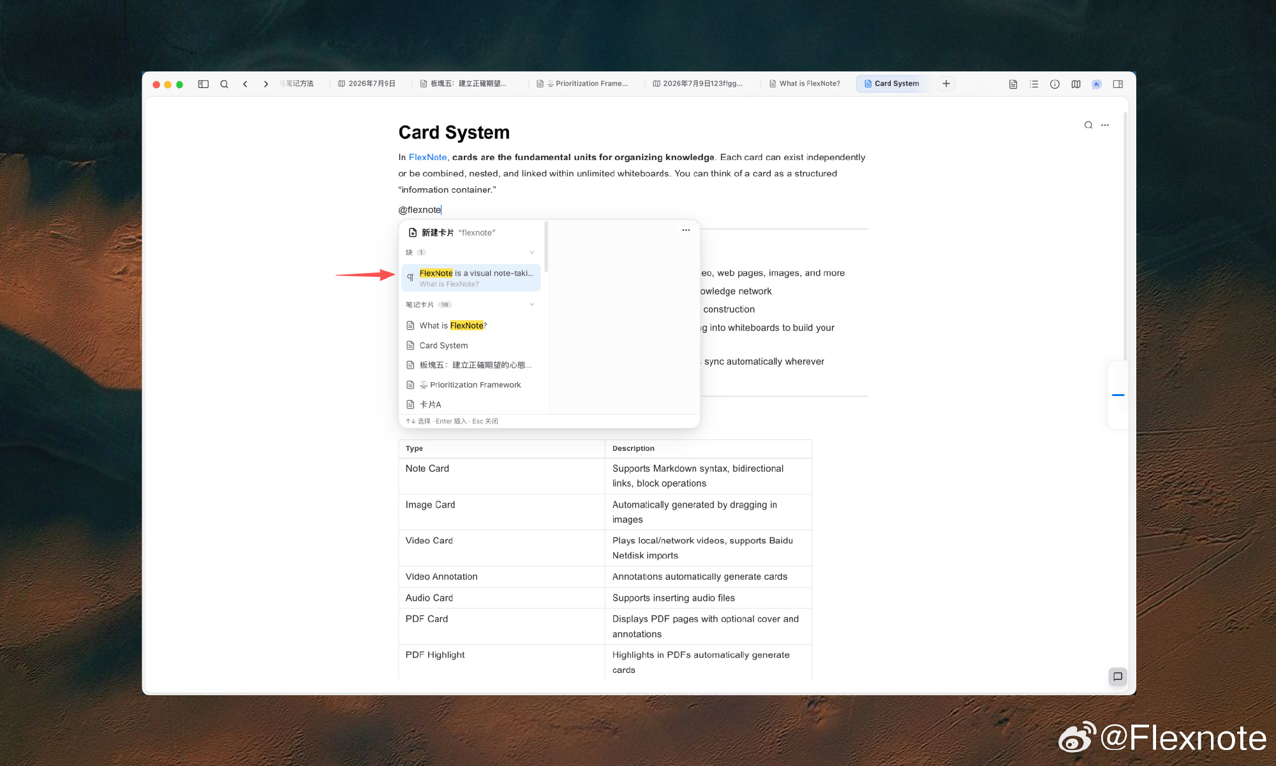Open the popup preview ellipsis menu
Screen dimensions: 1276x766
686,230
